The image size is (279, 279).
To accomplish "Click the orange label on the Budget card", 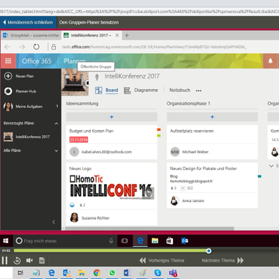I will [x=159, y=129].
